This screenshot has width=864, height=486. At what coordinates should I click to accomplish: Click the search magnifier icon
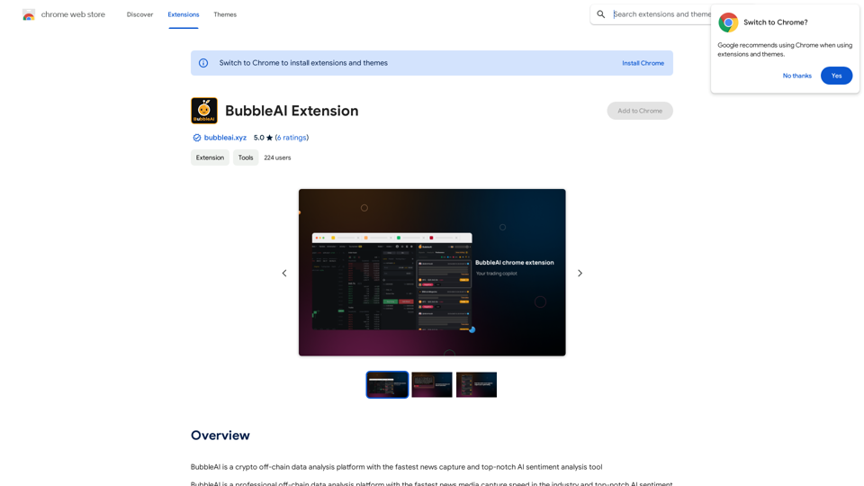pyautogui.click(x=600, y=14)
